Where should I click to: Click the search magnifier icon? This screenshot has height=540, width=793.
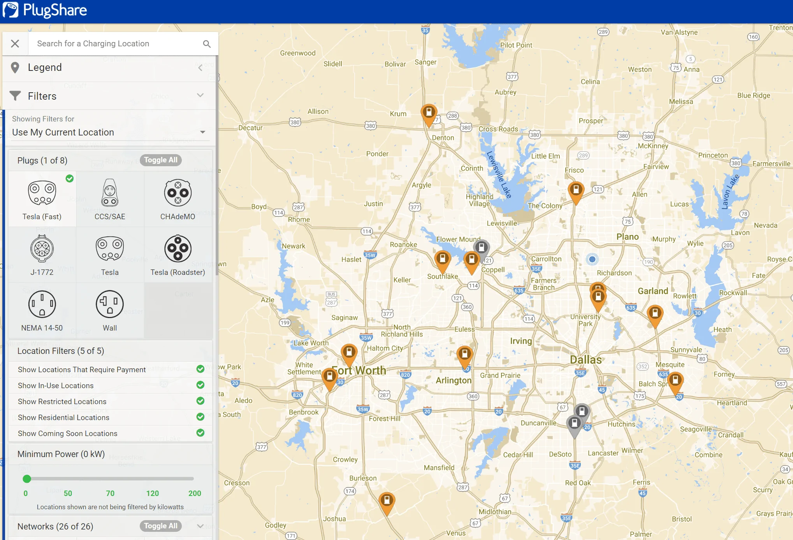(207, 44)
